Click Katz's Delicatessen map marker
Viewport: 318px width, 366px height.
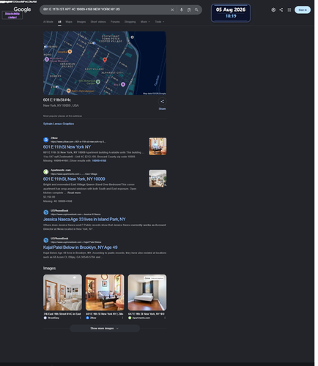(x=69, y=91)
